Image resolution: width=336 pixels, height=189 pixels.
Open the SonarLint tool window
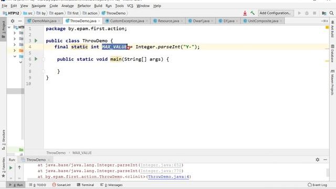click(x=61, y=185)
